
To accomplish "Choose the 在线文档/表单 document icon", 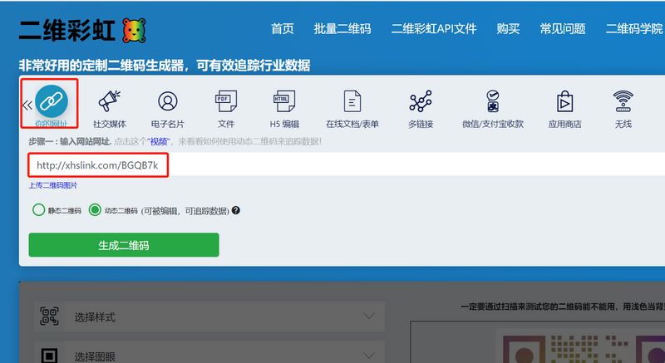I will point(352,101).
